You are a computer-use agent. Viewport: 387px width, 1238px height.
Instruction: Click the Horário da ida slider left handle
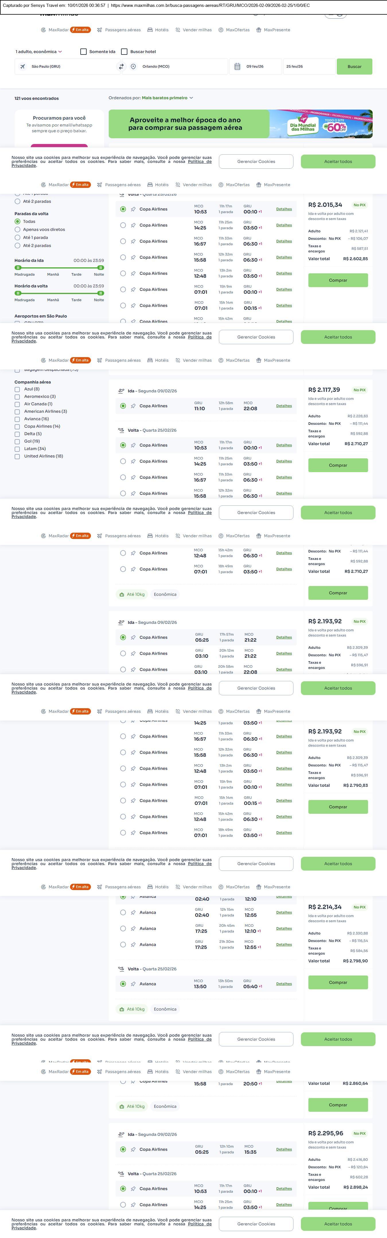pos(18,268)
